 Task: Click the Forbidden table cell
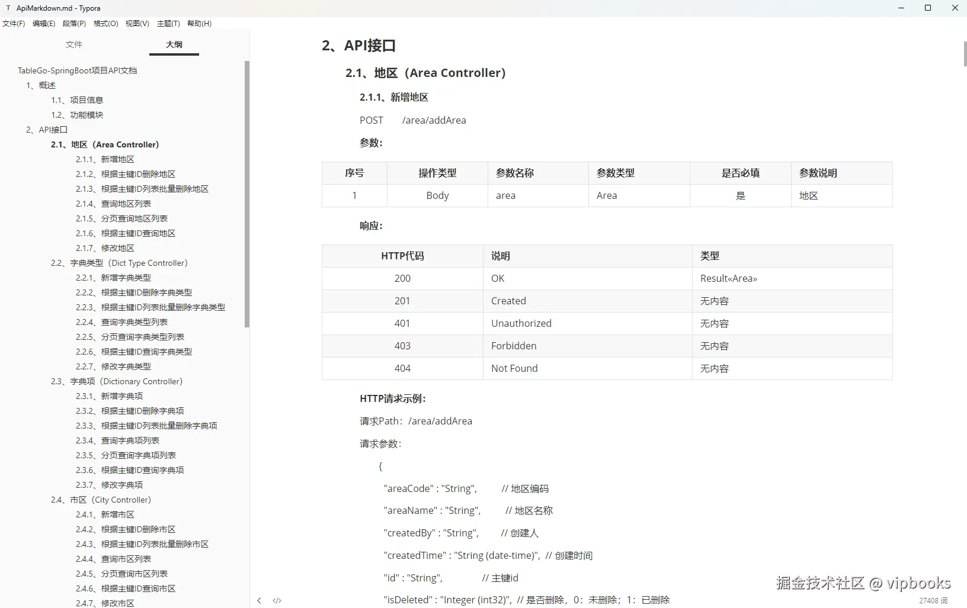click(587, 346)
